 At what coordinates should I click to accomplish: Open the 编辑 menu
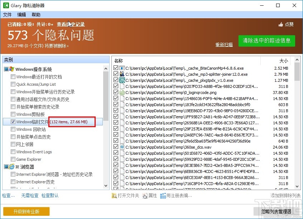tap(21, 15)
